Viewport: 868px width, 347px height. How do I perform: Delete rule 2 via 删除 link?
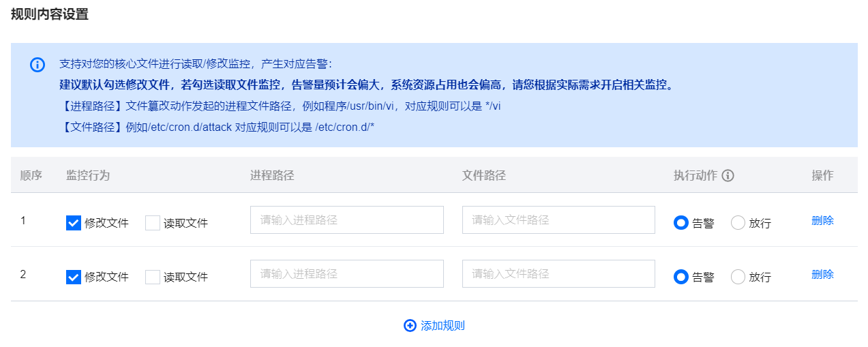(x=822, y=274)
